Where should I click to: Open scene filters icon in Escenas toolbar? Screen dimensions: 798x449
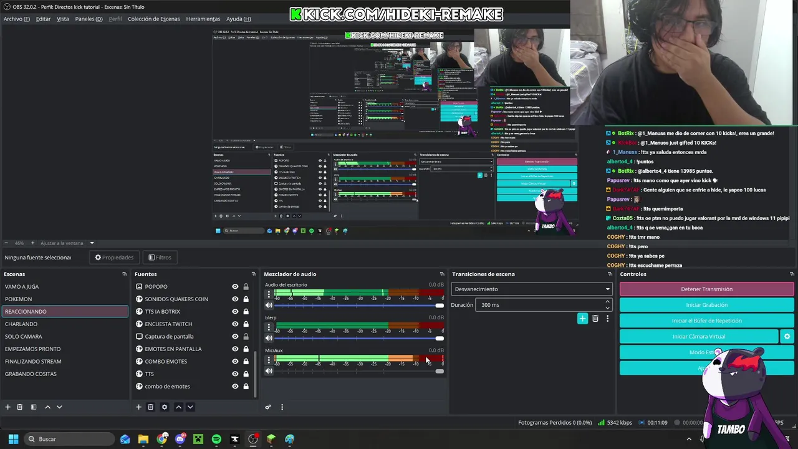[34, 407]
